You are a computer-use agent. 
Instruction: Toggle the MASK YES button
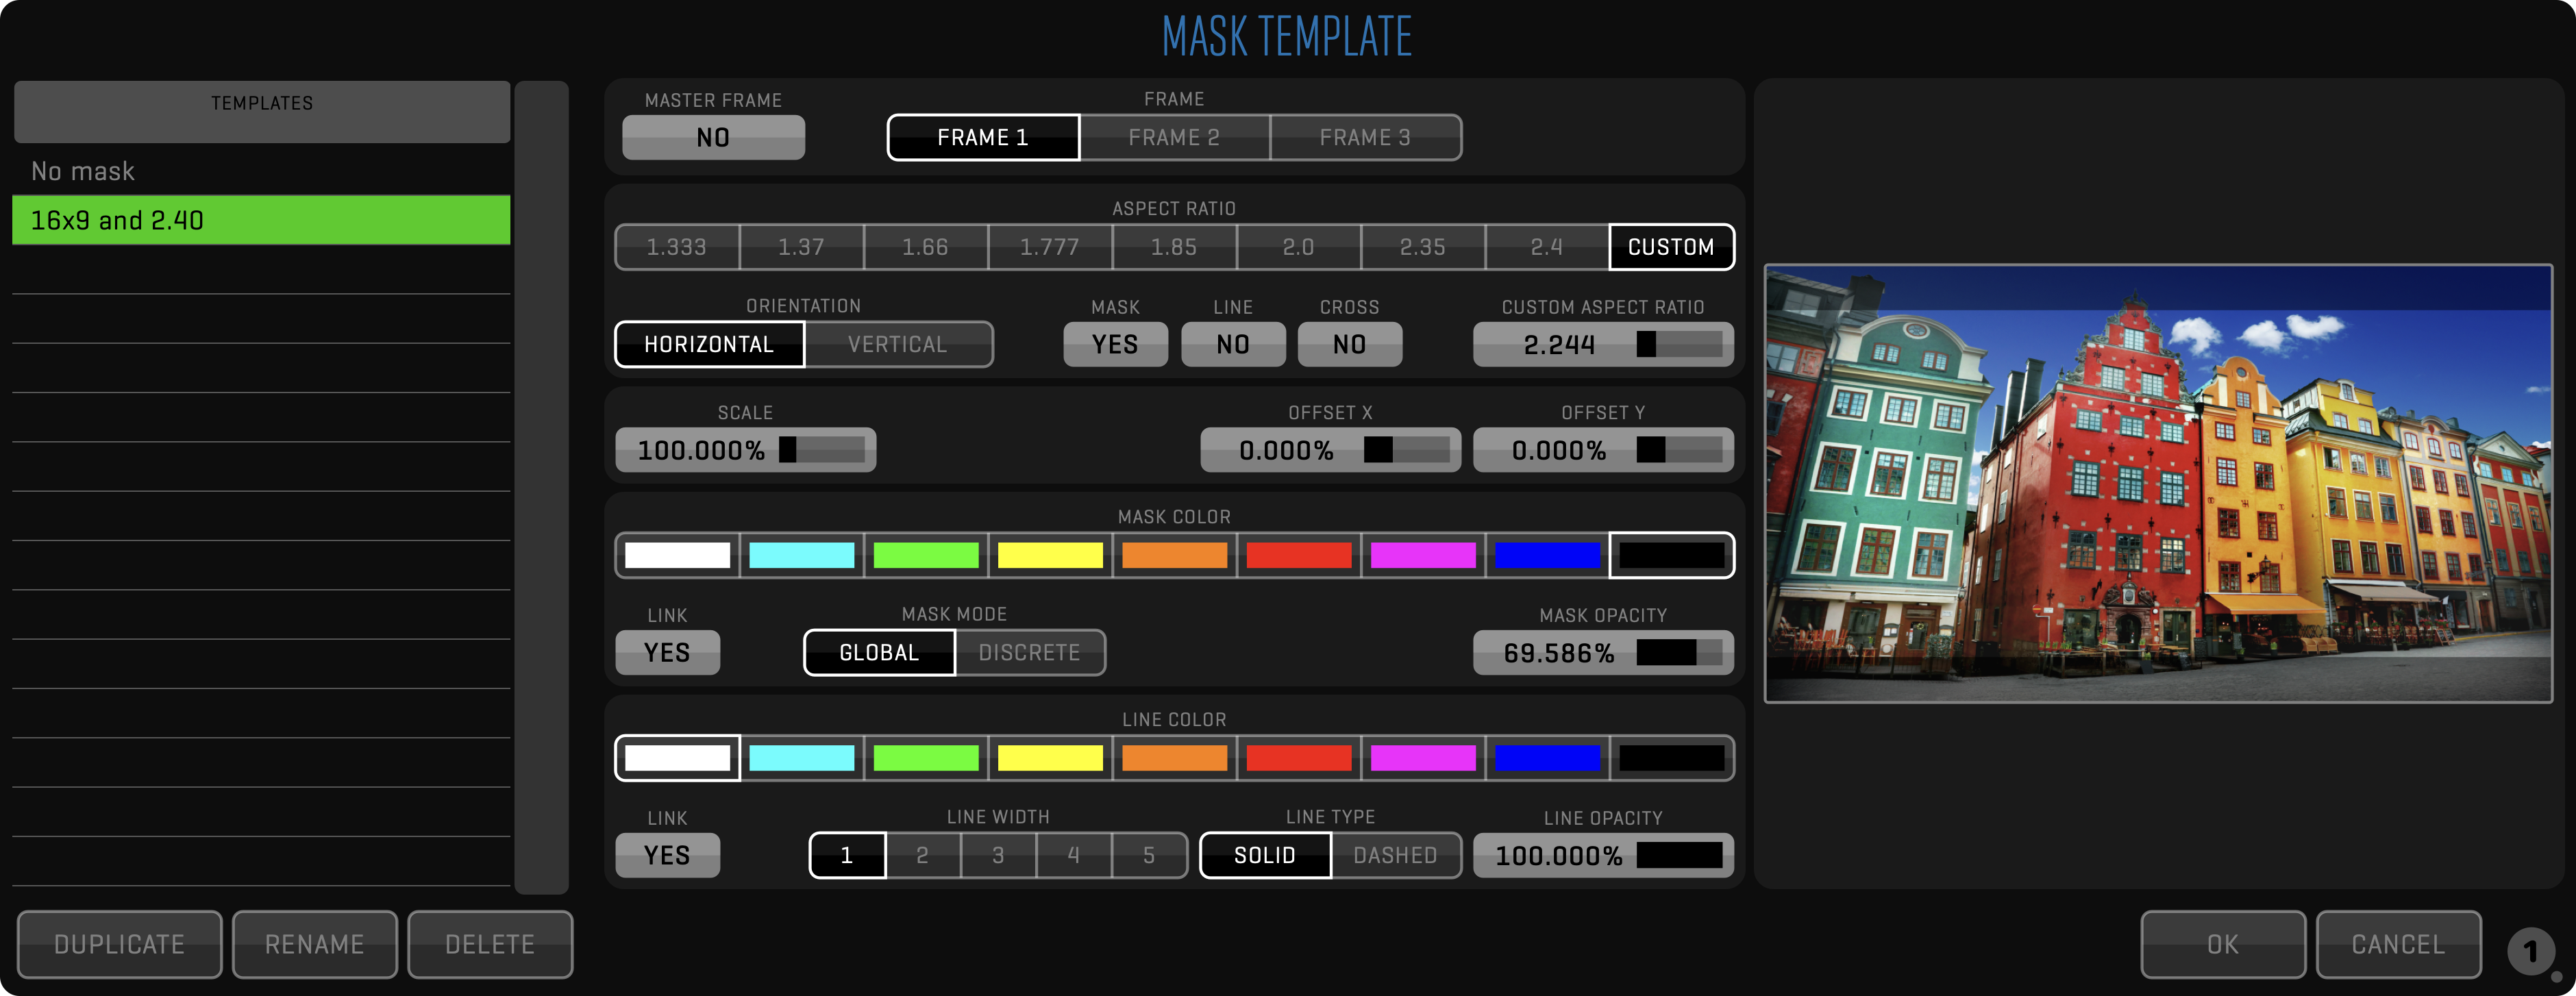click(x=1115, y=344)
